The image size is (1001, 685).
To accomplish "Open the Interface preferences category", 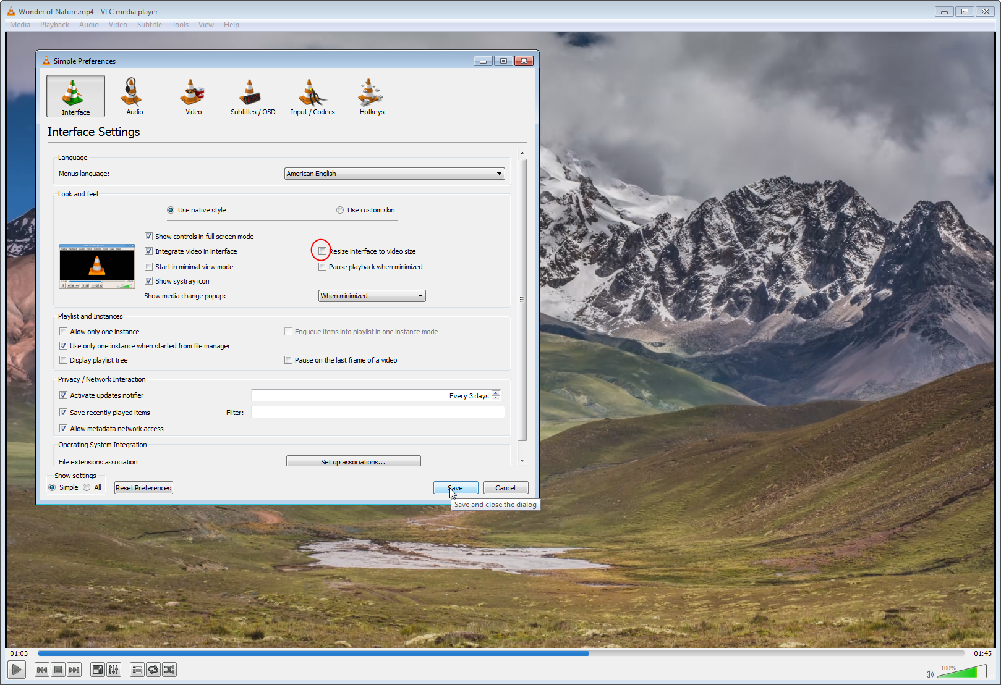I will pos(75,96).
